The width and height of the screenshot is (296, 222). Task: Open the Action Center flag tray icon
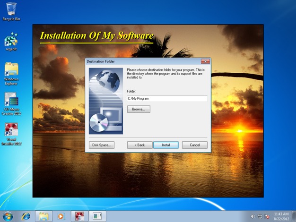tap(267, 216)
